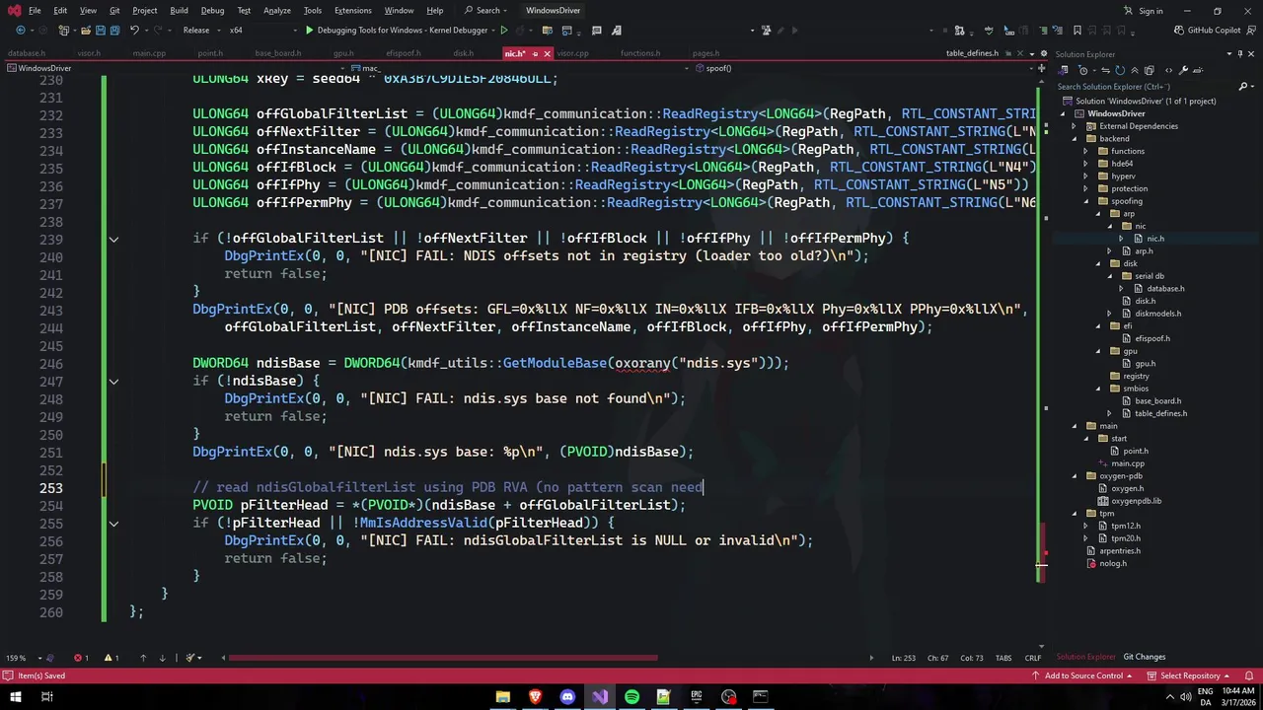This screenshot has height=710, width=1263.
Task: Click the horizontal scrollbar below the editor
Action: [x=443, y=658]
